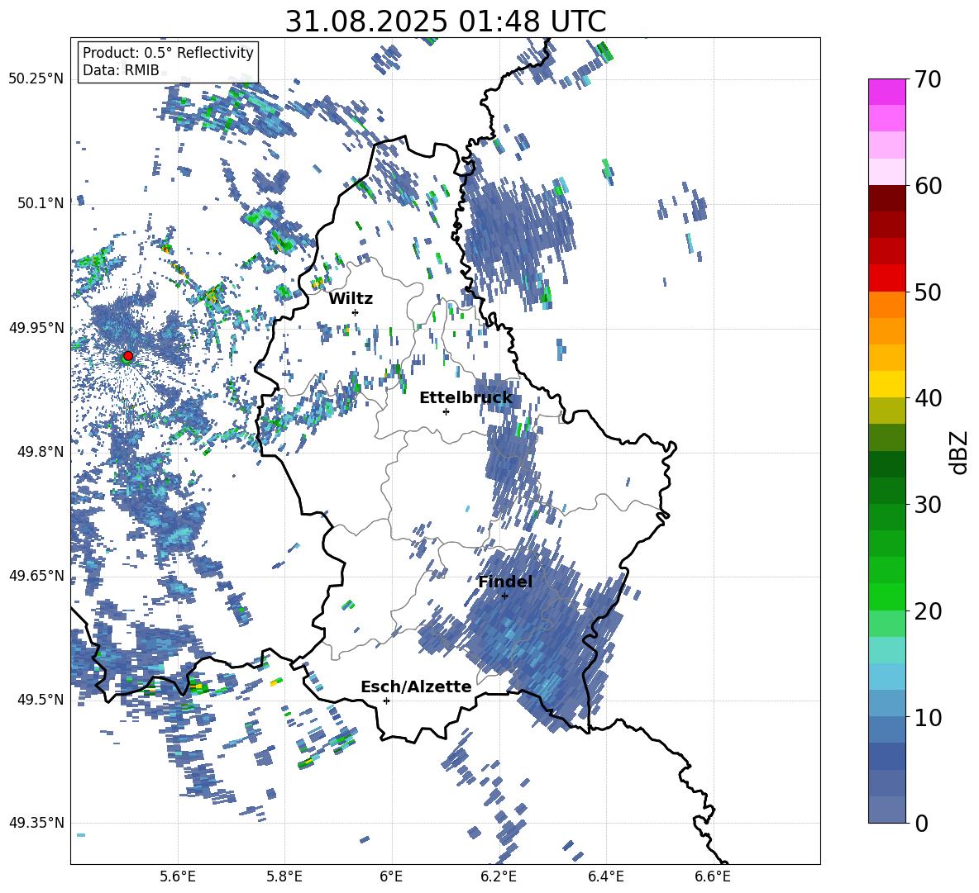Click the dBZ colorbar axis label
Viewport: 979px width, 893px height.
tap(960, 452)
